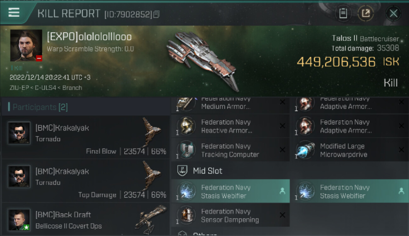Image resolution: width=409 pixels, height=236 pixels.
Task: Open Final Blow participant Krakalyak entry
Action: tap(86, 137)
